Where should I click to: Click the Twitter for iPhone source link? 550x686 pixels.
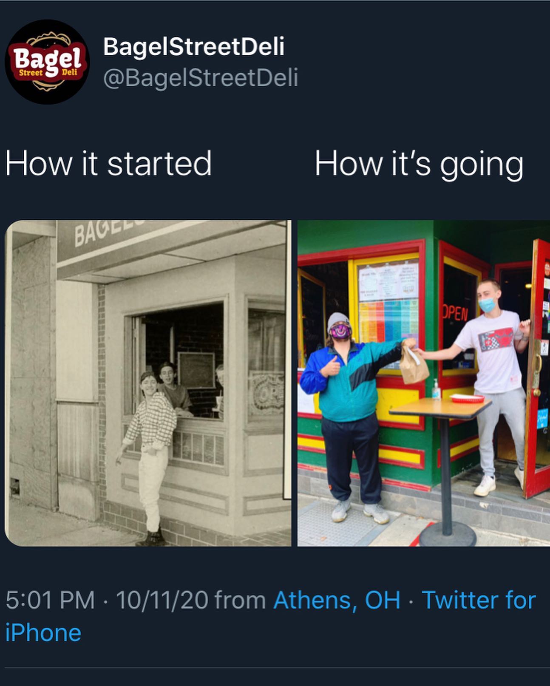tap(271, 616)
